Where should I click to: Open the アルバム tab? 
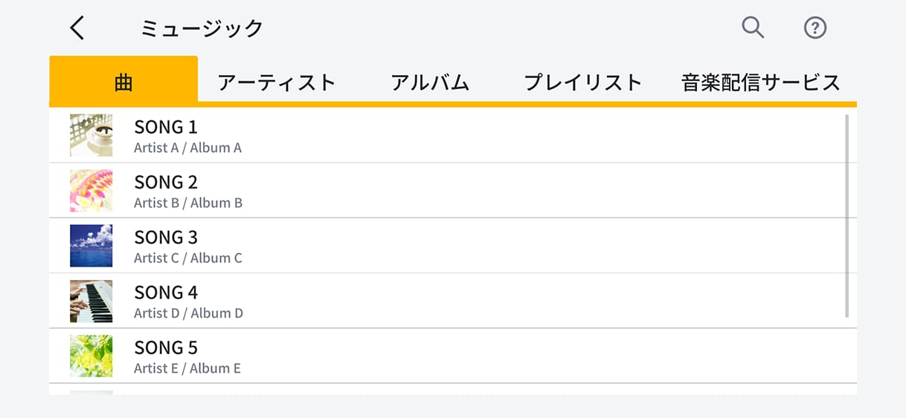pos(430,82)
